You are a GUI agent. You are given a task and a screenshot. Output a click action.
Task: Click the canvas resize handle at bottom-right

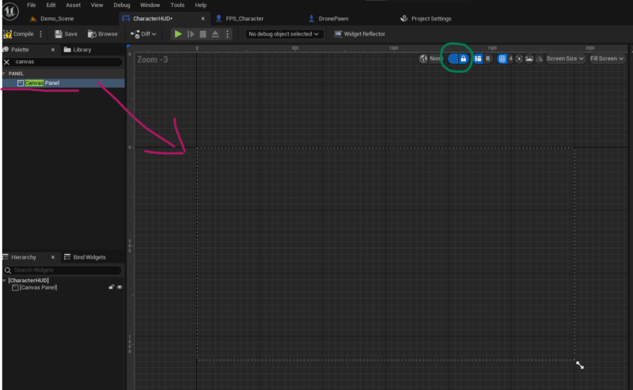pyautogui.click(x=580, y=365)
